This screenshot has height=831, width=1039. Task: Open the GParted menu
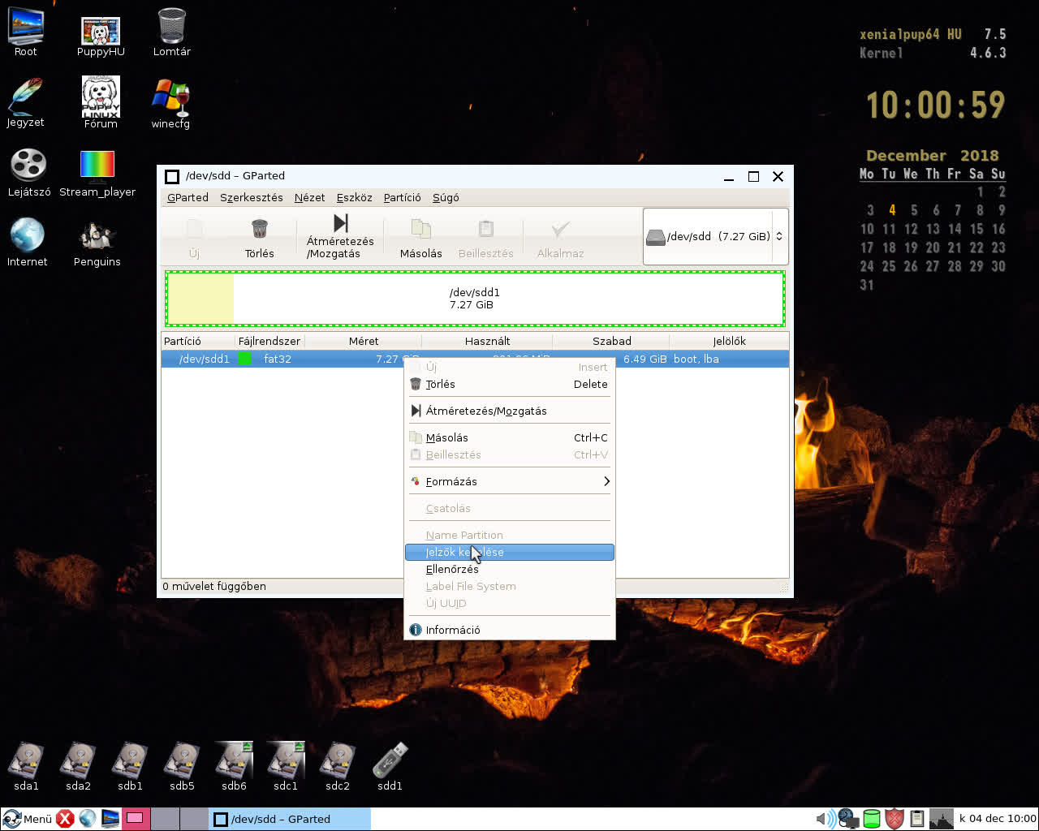tap(188, 197)
